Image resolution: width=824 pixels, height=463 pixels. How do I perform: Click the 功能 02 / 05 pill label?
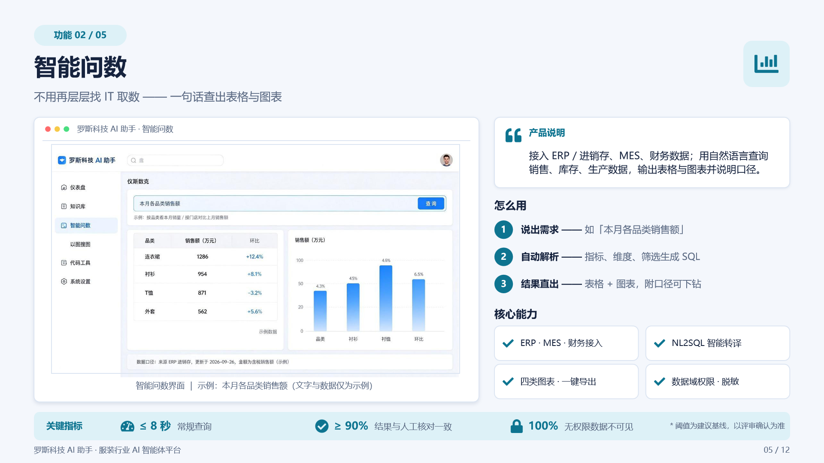[80, 35]
